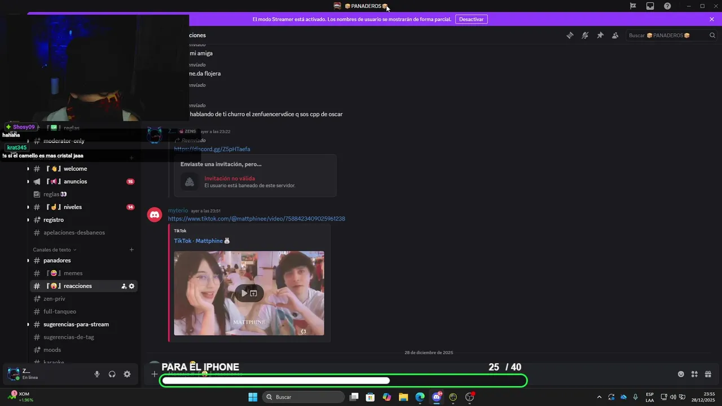Open Windows Start menu

click(253, 397)
